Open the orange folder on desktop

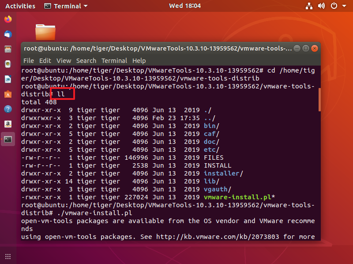click(x=45, y=32)
